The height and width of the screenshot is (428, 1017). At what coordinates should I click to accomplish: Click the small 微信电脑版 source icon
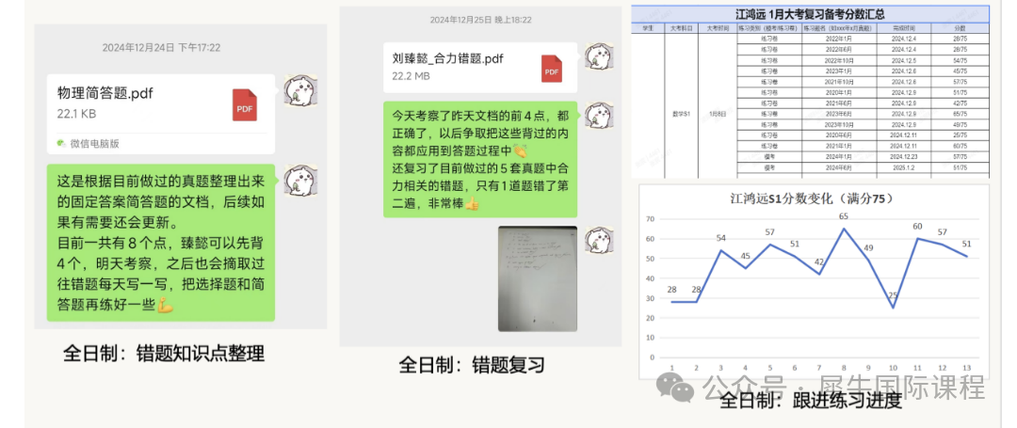61,143
